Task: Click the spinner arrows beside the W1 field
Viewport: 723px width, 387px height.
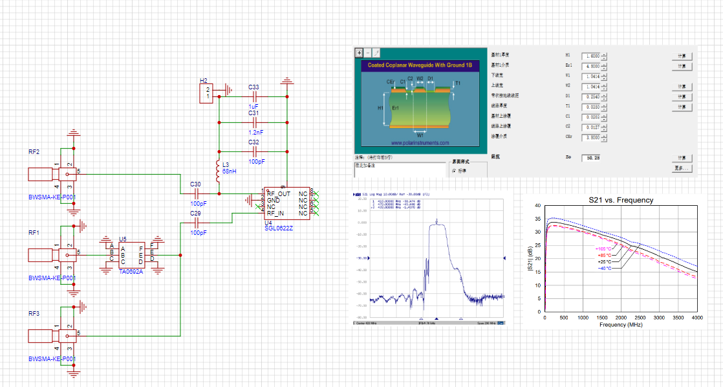Action: (x=604, y=76)
